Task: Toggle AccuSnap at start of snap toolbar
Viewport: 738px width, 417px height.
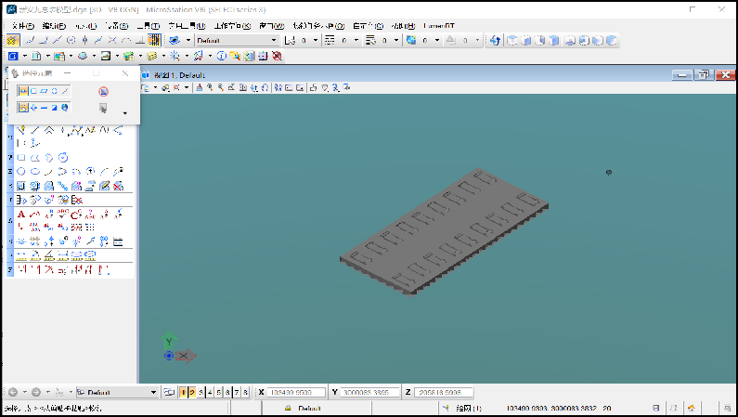Action: coord(13,41)
